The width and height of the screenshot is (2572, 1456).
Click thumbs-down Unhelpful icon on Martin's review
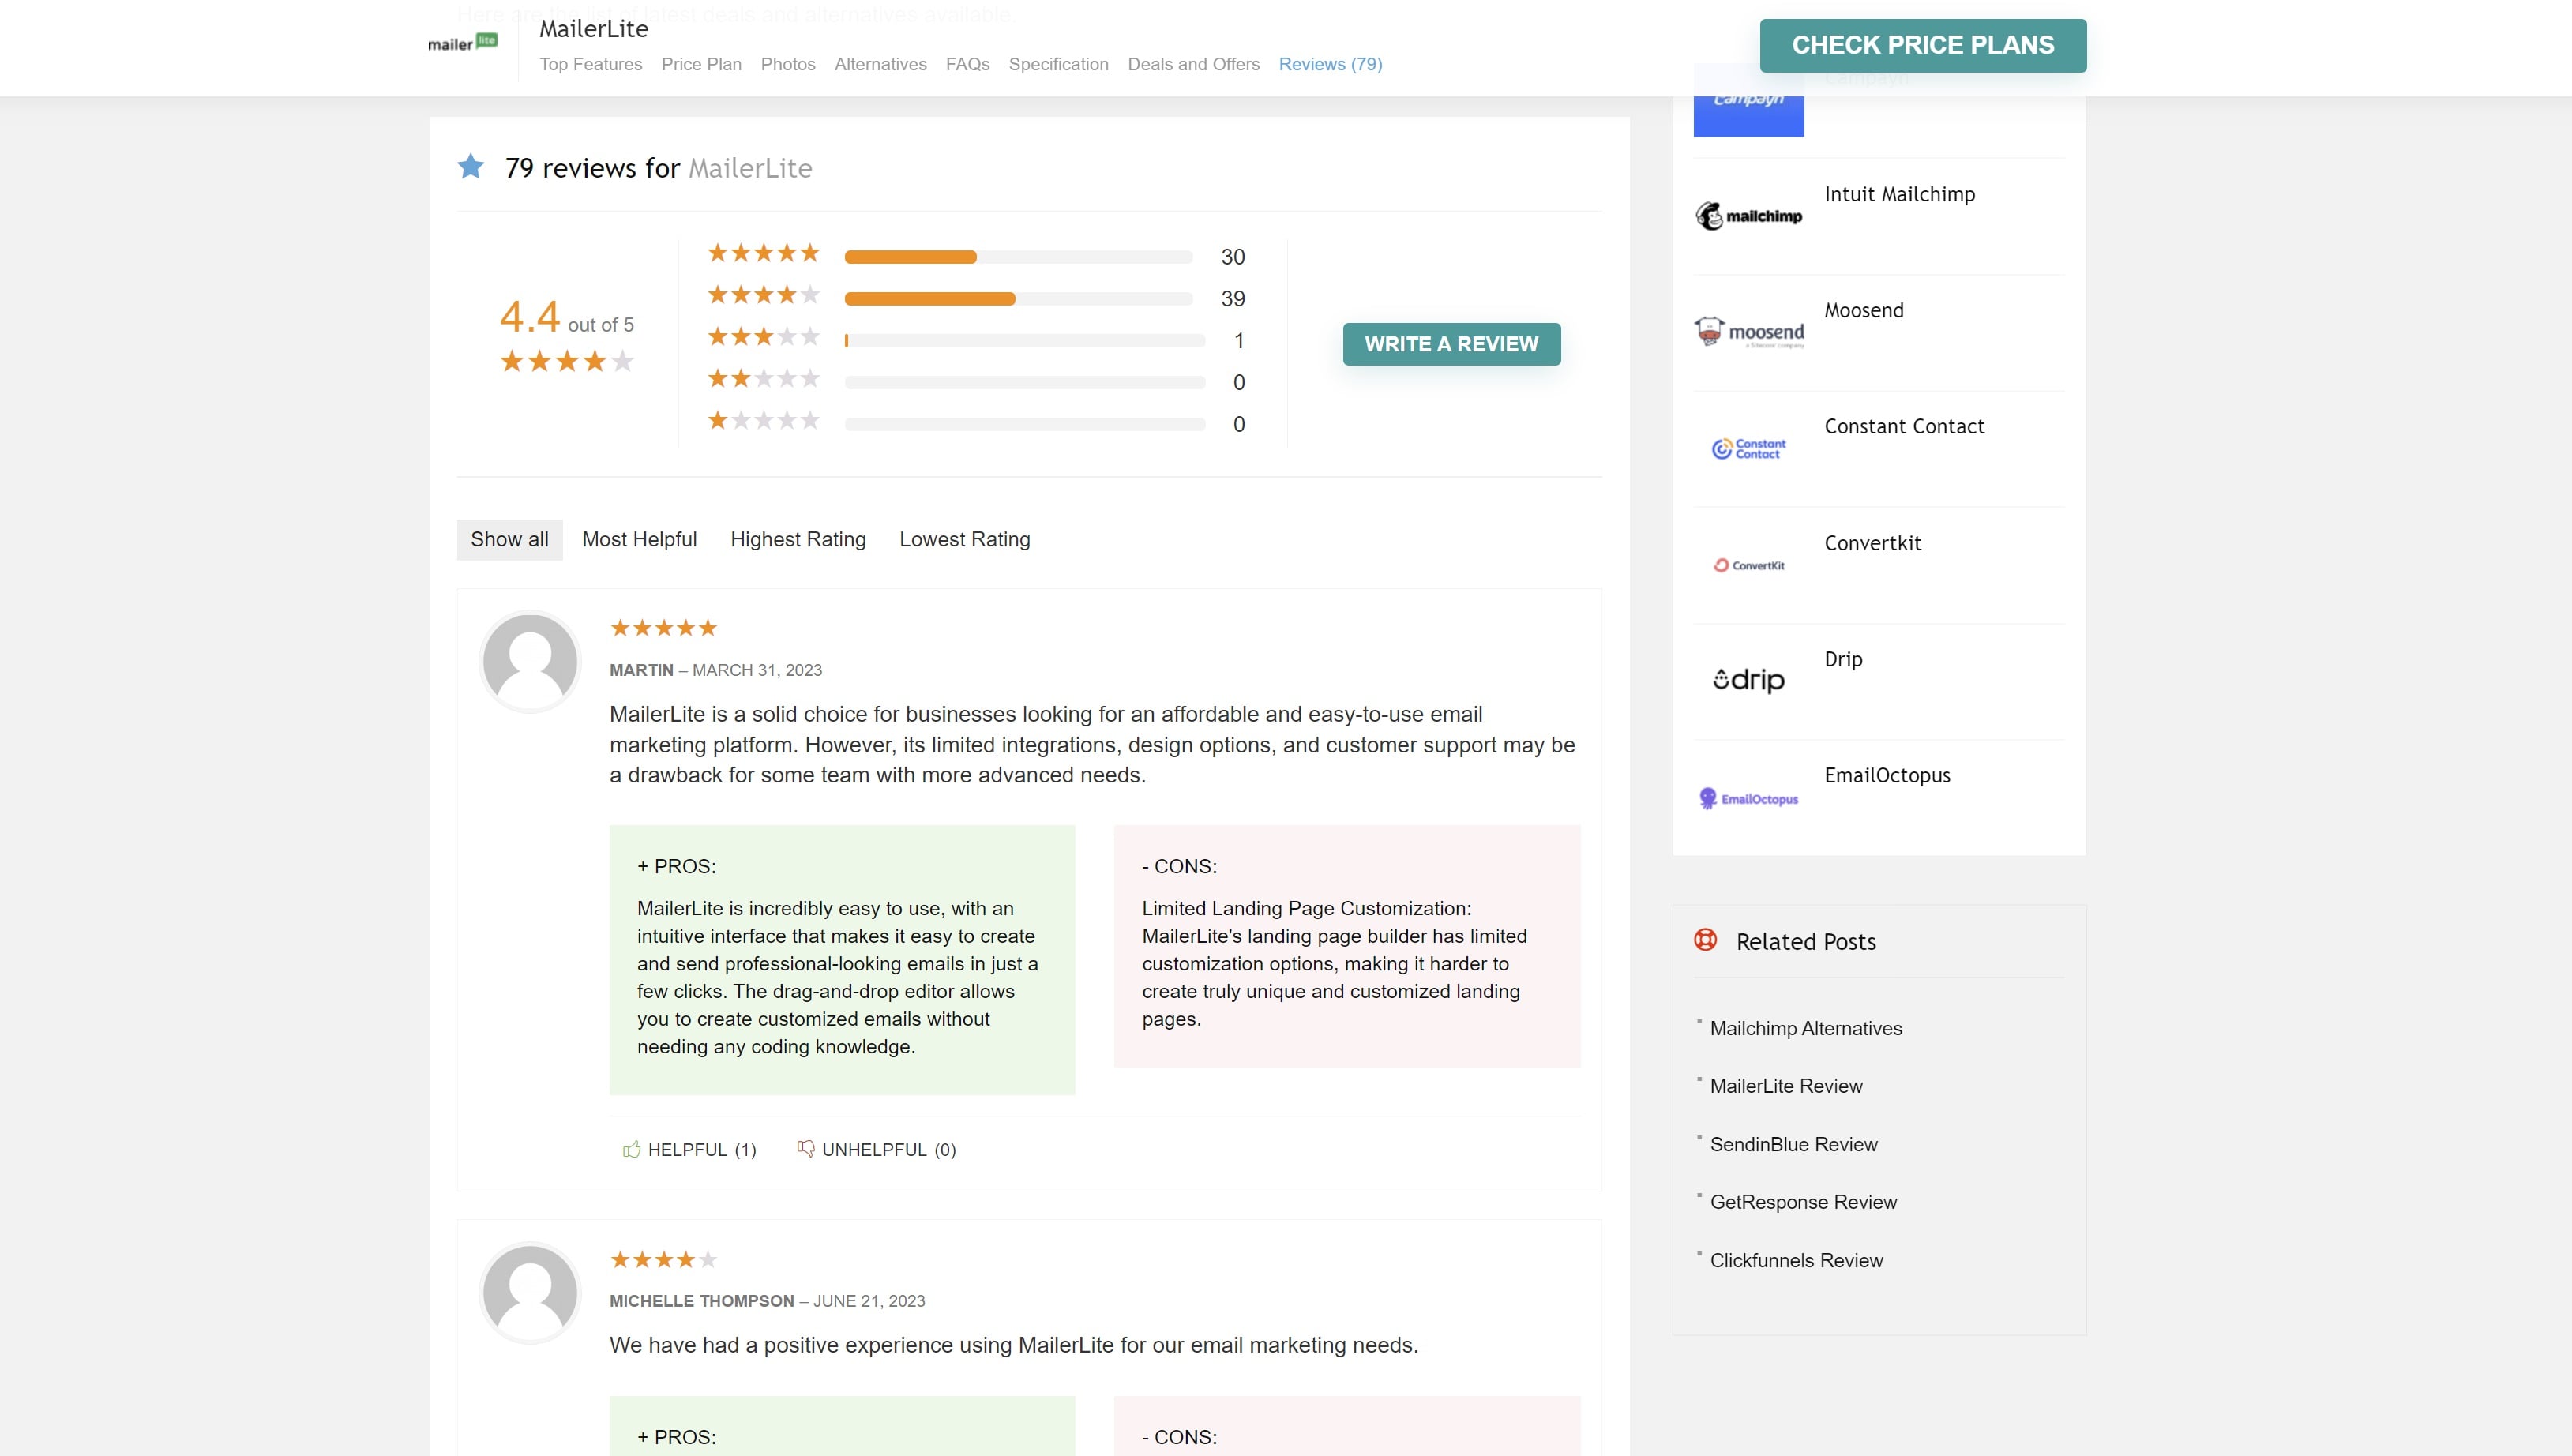[805, 1149]
